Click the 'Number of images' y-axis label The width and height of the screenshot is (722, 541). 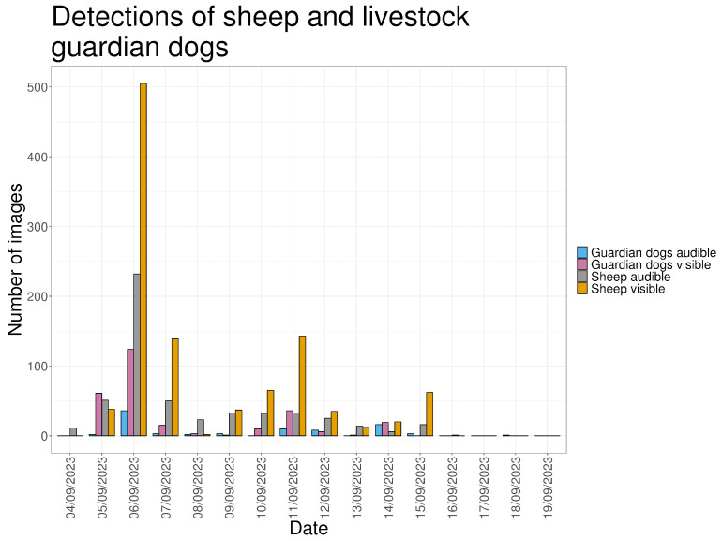pos(15,259)
